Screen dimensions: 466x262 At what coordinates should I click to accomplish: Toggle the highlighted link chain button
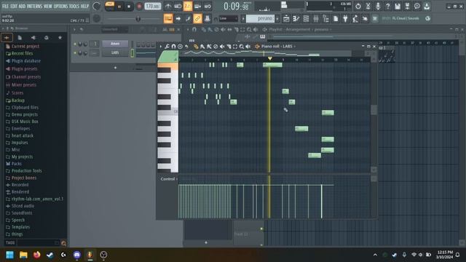[x=197, y=18]
